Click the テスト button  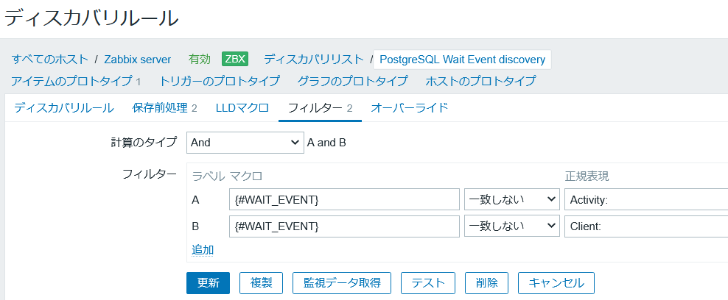click(x=427, y=283)
